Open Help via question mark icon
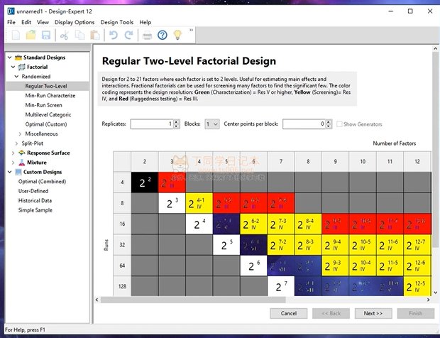Viewport: 440px width, 338px height. pyautogui.click(x=163, y=35)
